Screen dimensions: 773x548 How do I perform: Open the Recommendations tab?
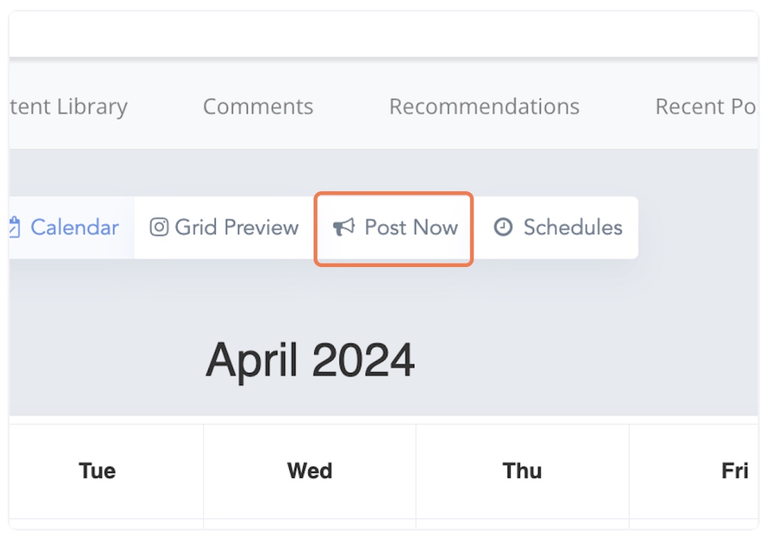(x=484, y=106)
